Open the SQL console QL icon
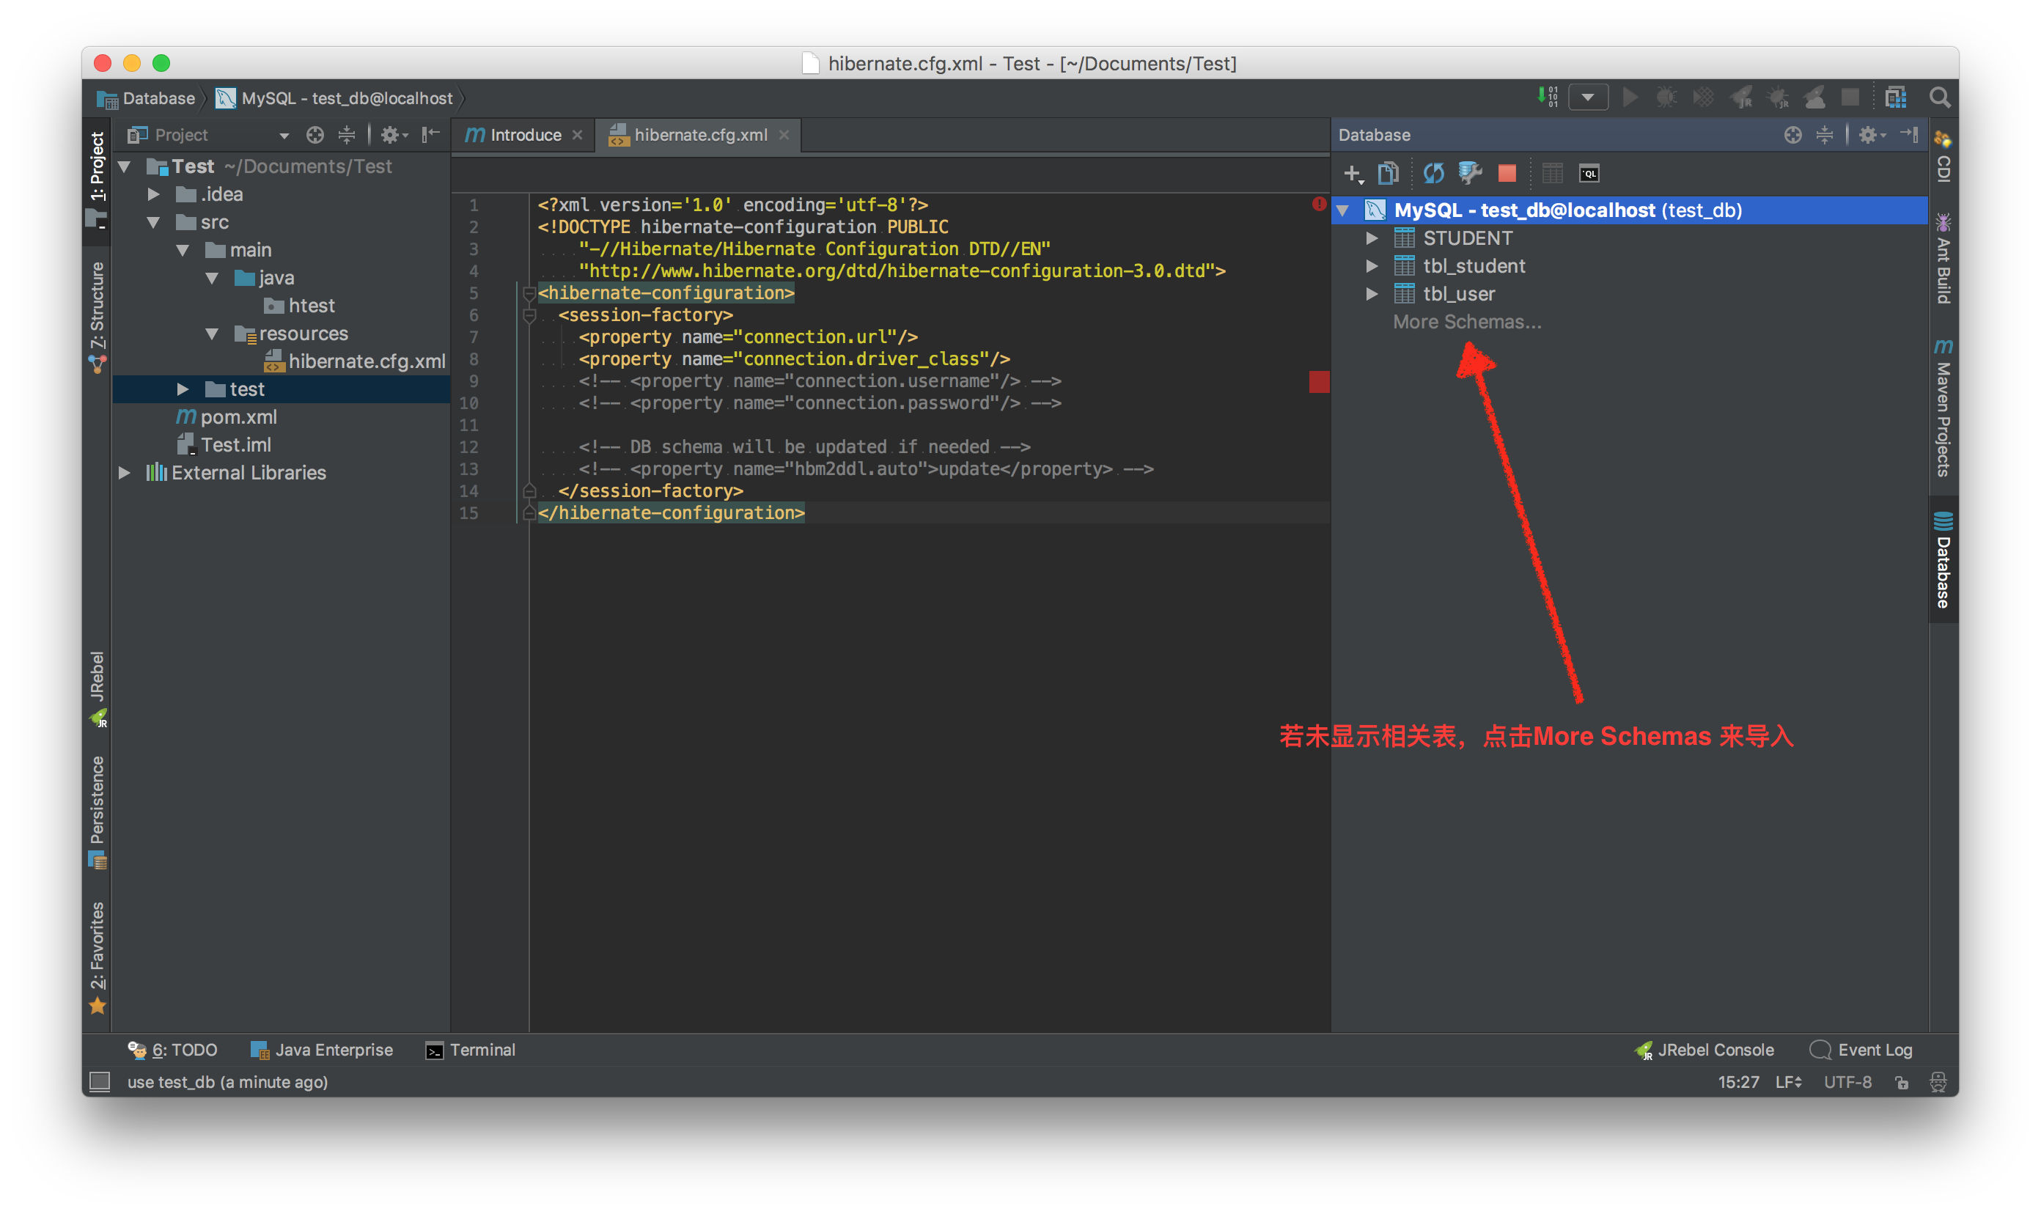Viewport: 2041px width, 1214px height. [1589, 172]
